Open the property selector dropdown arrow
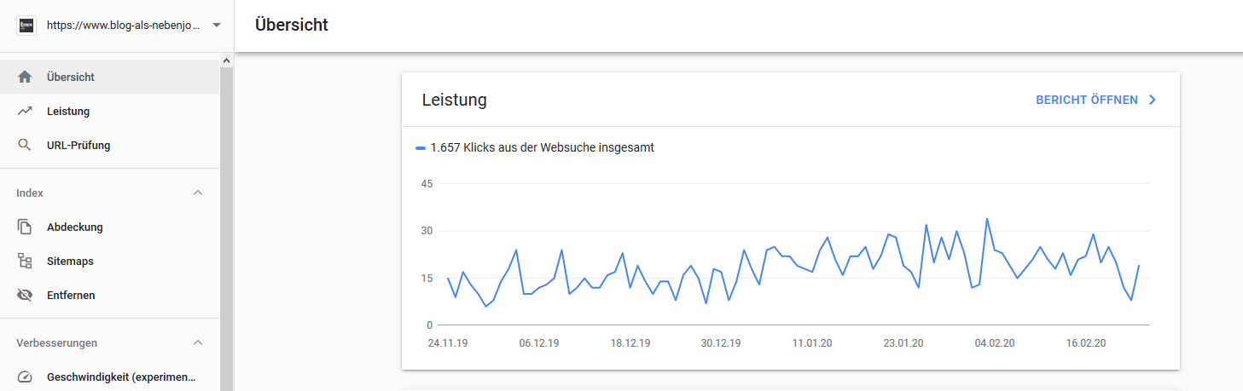Viewport: 1243px width, 391px height. click(217, 25)
